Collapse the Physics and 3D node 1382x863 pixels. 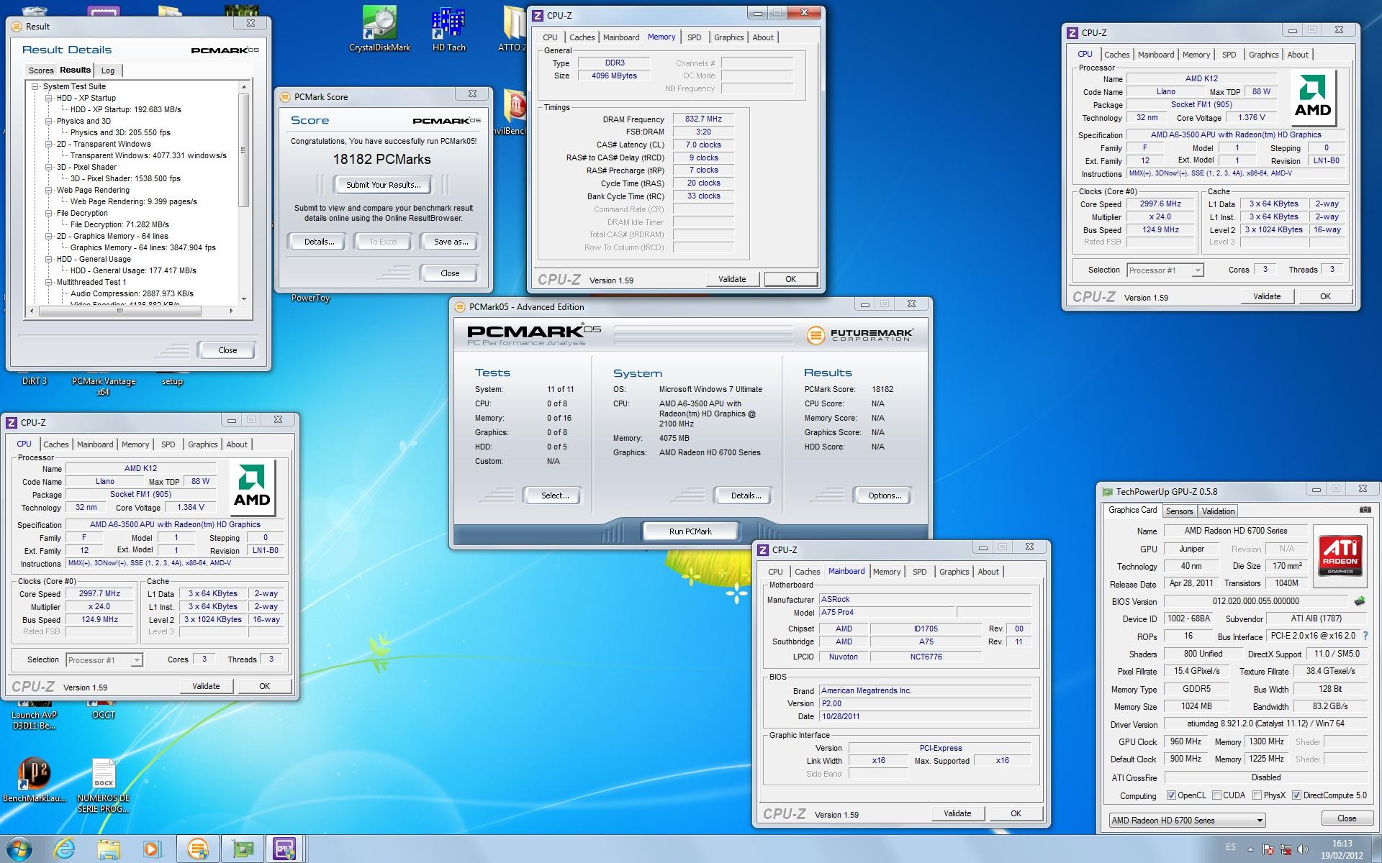coord(48,121)
